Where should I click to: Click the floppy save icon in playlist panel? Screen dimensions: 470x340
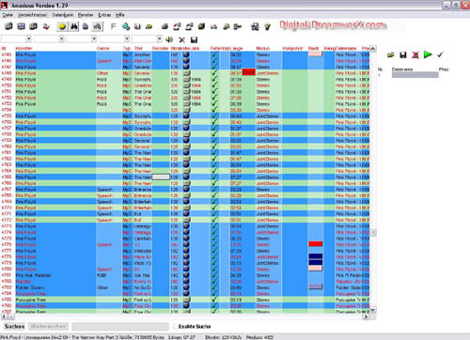coord(403,54)
